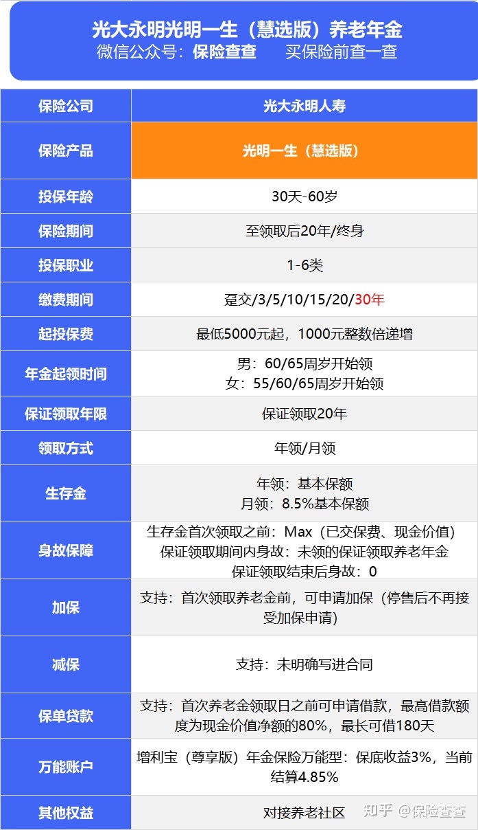Select the 起投保费 row label

(x=66, y=334)
